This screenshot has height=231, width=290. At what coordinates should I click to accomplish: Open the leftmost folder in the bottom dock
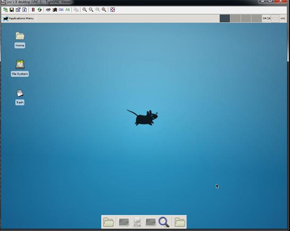click(109, 222)
